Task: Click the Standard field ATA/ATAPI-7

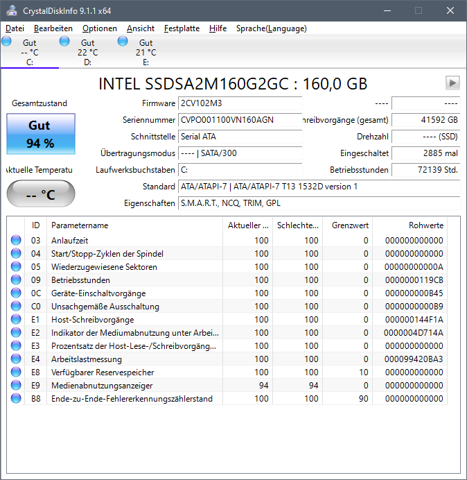Action: pos(319,187)
